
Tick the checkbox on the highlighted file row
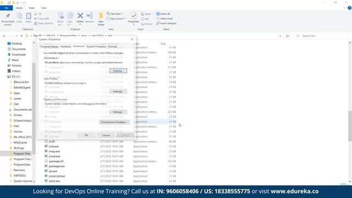pos(42,122)
